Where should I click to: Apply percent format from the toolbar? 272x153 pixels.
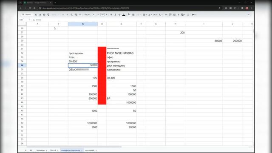coord(67,15)
